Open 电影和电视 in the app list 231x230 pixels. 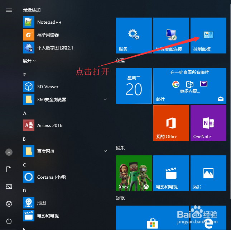click(x=65, y=216)
